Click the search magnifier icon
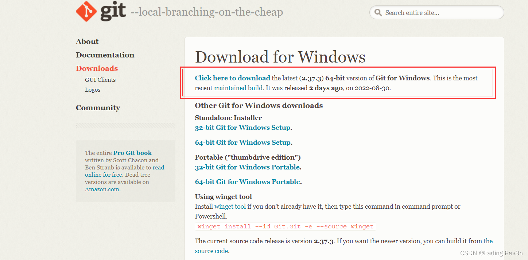The width and height of the screenshot is (528, 260). (378, 13)
